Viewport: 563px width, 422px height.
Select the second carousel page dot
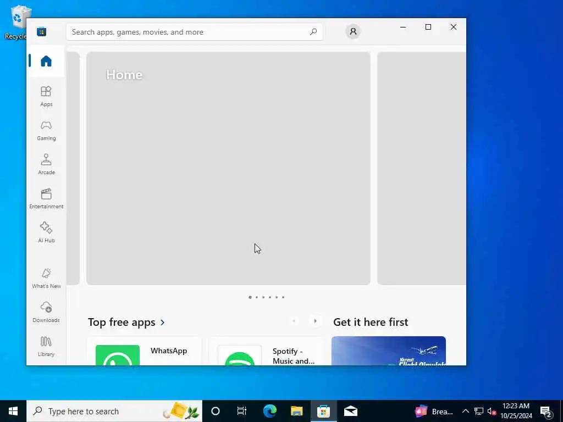(257, 297)
